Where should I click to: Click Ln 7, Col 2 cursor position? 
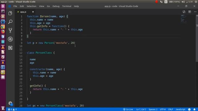pyautogui.click(x=141, y=109)
